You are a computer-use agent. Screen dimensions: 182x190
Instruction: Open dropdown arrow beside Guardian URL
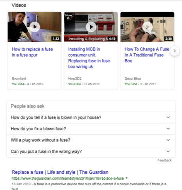(127, 178)
